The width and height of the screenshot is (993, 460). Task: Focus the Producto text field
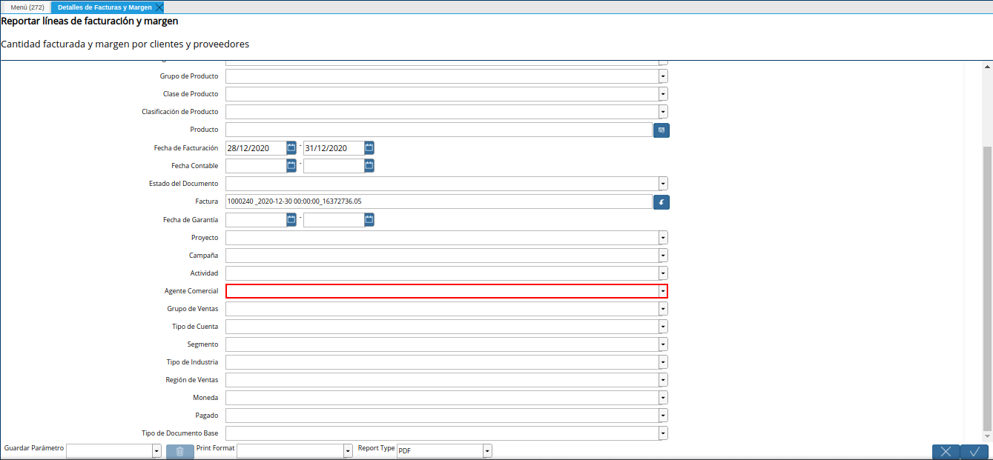point(439,130)
